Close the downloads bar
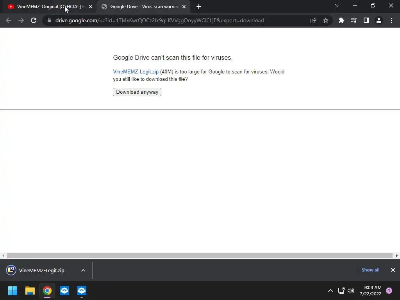 (393, 270)
